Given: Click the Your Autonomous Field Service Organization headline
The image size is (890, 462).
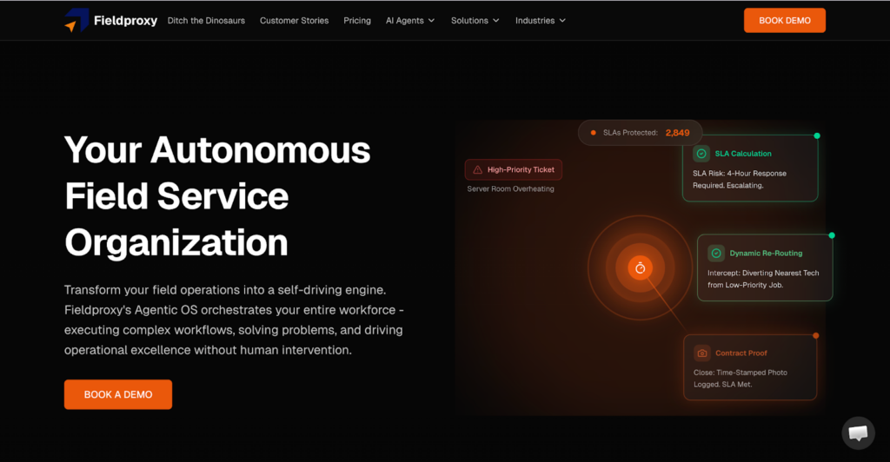Looking at the screenshot, I should point(217,196).
